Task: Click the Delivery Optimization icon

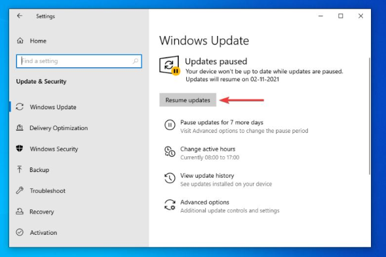Action: click(20, 128)
